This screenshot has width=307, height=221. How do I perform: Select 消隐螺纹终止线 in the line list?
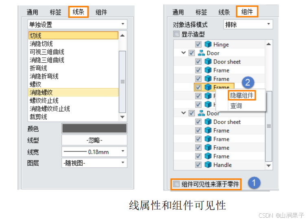coord(73,109)
